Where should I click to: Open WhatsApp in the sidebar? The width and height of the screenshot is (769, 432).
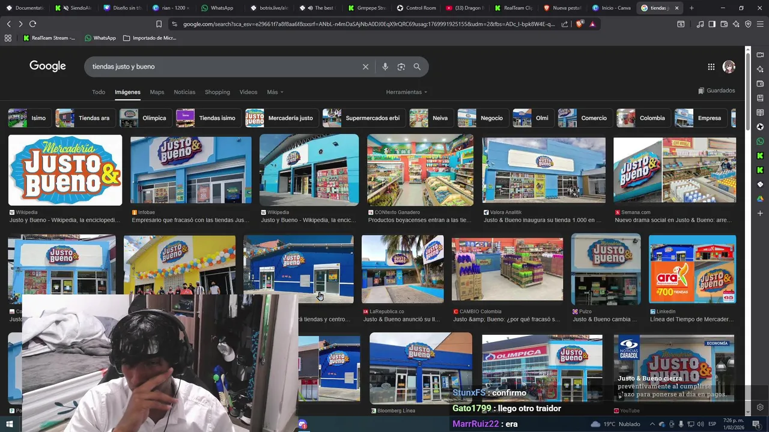pos(760,141)
